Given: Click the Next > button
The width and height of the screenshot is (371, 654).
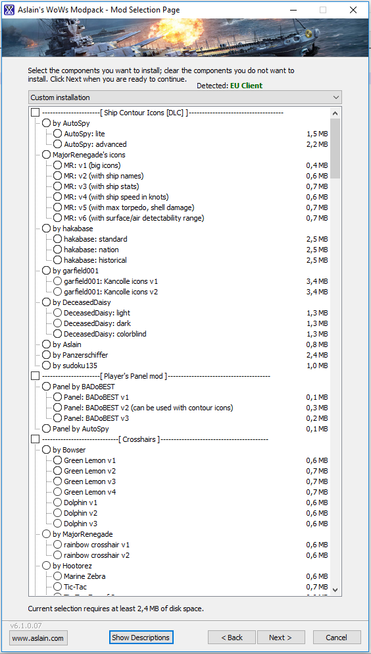Looking at the screenshot, I should (x=281, y=638).
